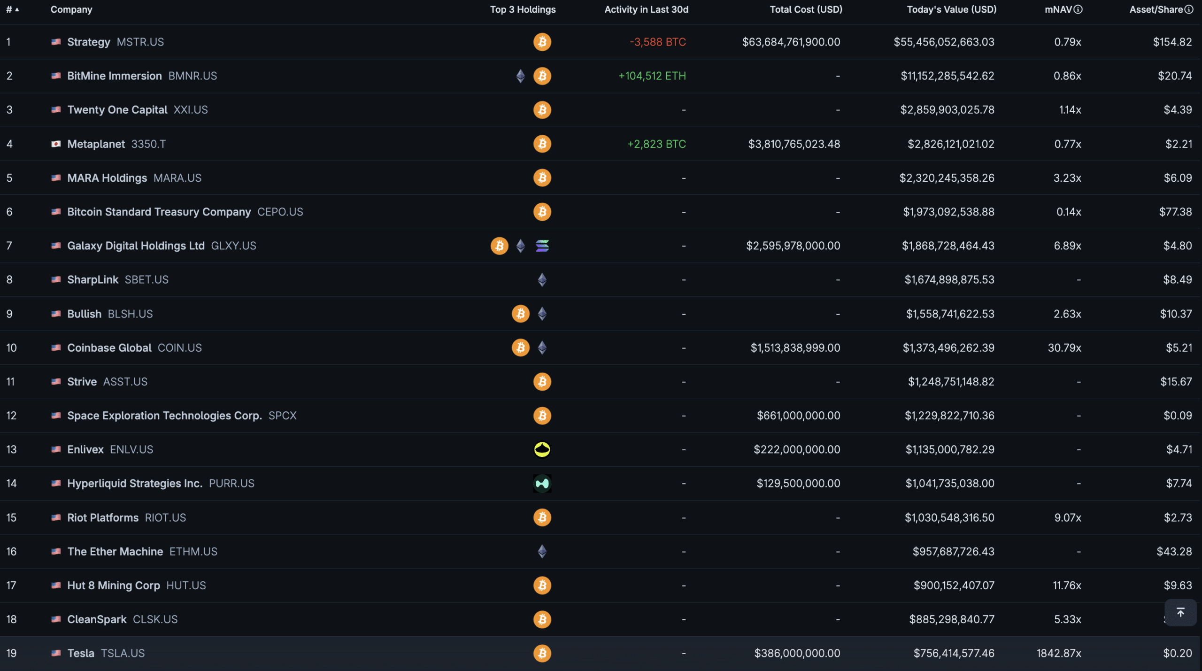
Task: Click the yellow token icon in Enlivex row
Action: (x=542, y=449)
